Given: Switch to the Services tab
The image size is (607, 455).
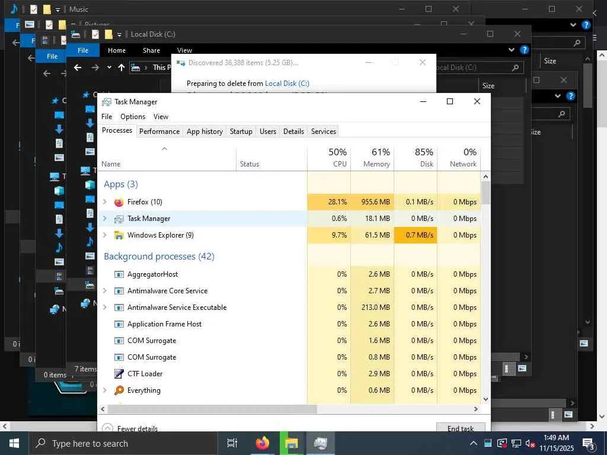Looking at the screenshot, I should 324,132.
